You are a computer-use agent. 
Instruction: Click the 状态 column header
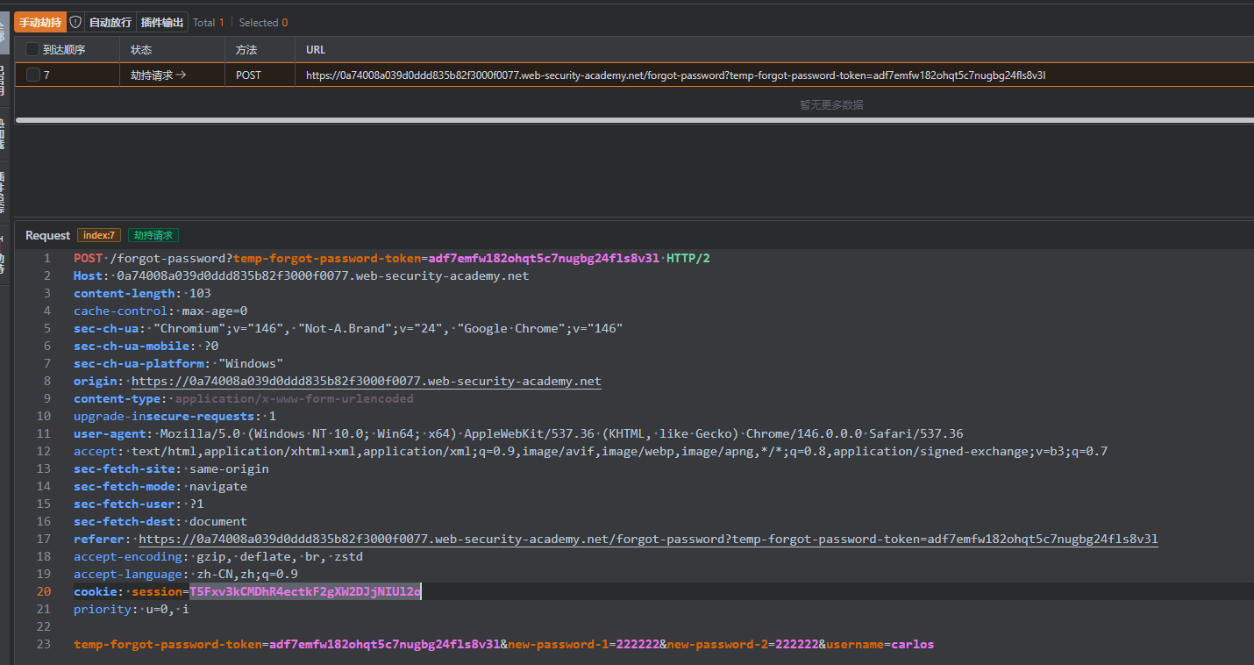[141, 50]
